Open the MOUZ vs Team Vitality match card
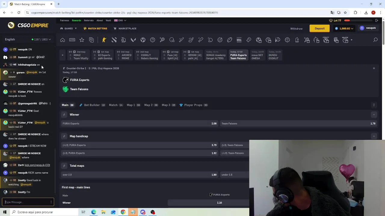The height and width of the screenshot is (216, 385). pos(79,55)
